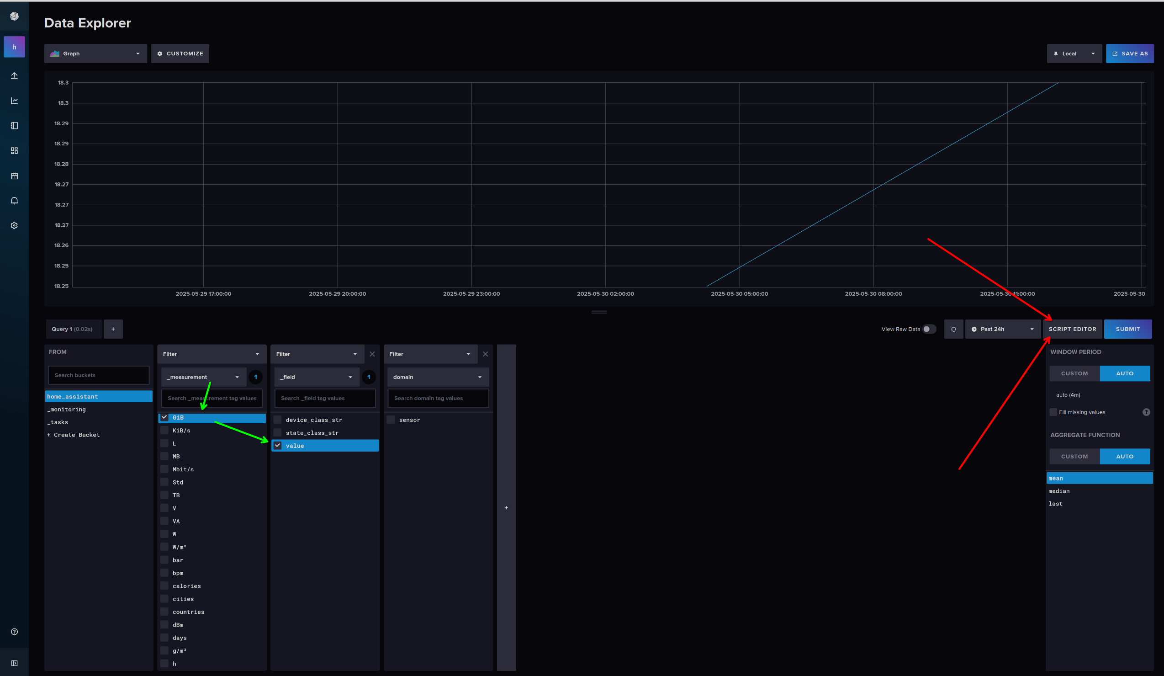Viewport: 1164px width, 676px height.
Task: Open Settings gear icon in sidebar
Action: (x=14, y=225)
